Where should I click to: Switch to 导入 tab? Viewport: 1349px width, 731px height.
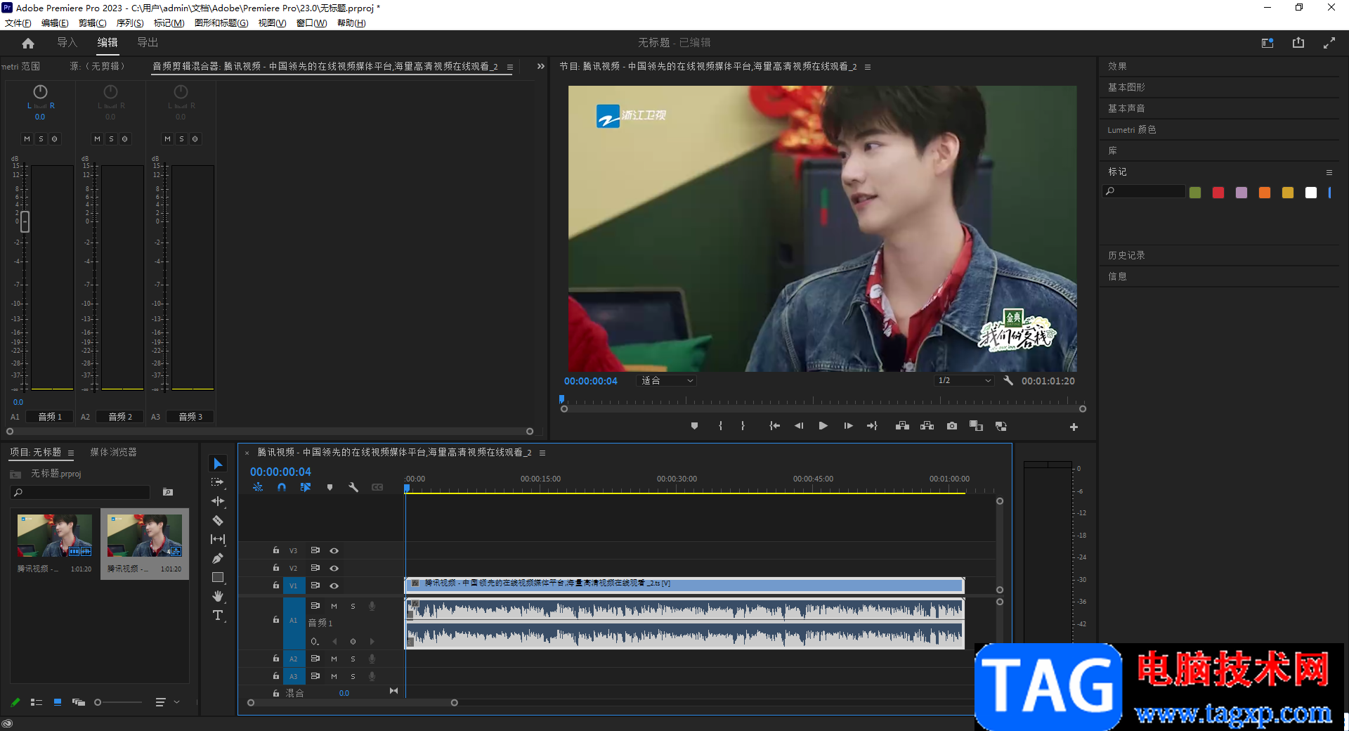[x=67, y=42]
